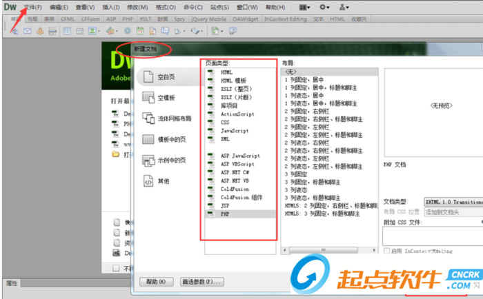
Task: Select the PHP page type
Action: click(240, 214)
